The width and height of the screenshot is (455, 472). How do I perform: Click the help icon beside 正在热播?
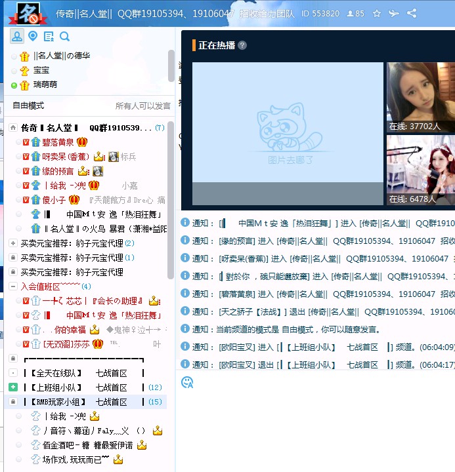[242, 45]
